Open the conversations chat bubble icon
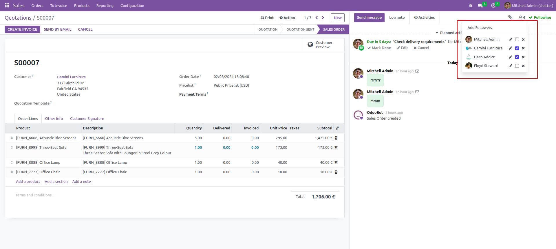The image size is (556, 249). (x=480, y=5)
